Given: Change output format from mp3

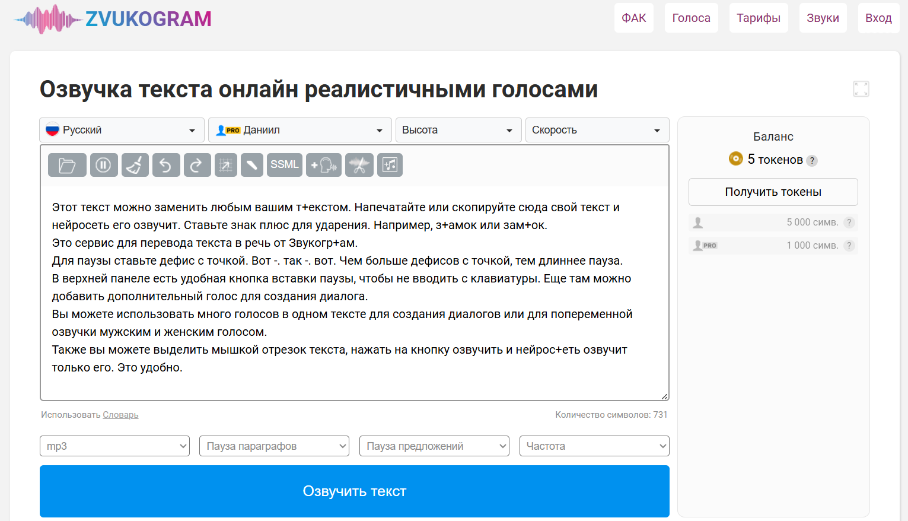Looking at the screenshot, I should (x=114, y=446).
